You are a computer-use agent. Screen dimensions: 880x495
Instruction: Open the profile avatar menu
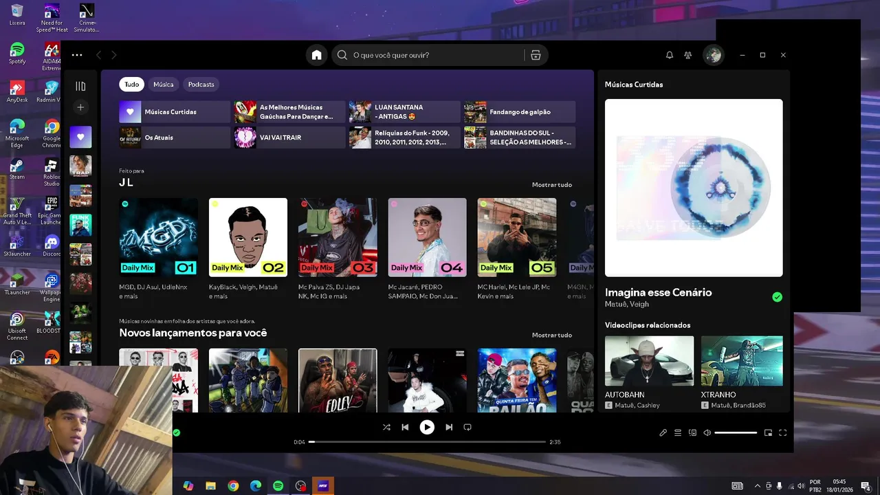coord(713,55)
